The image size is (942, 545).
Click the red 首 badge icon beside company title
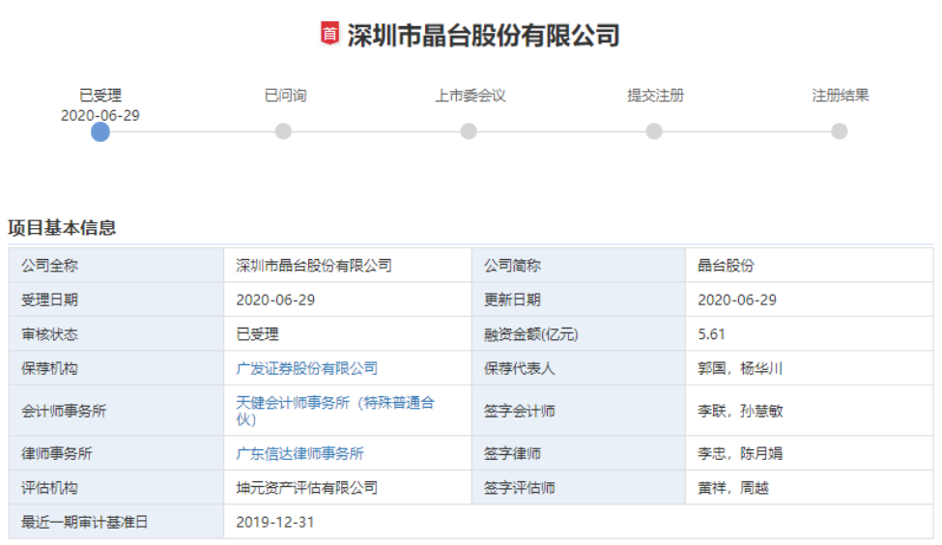[329, 33]
